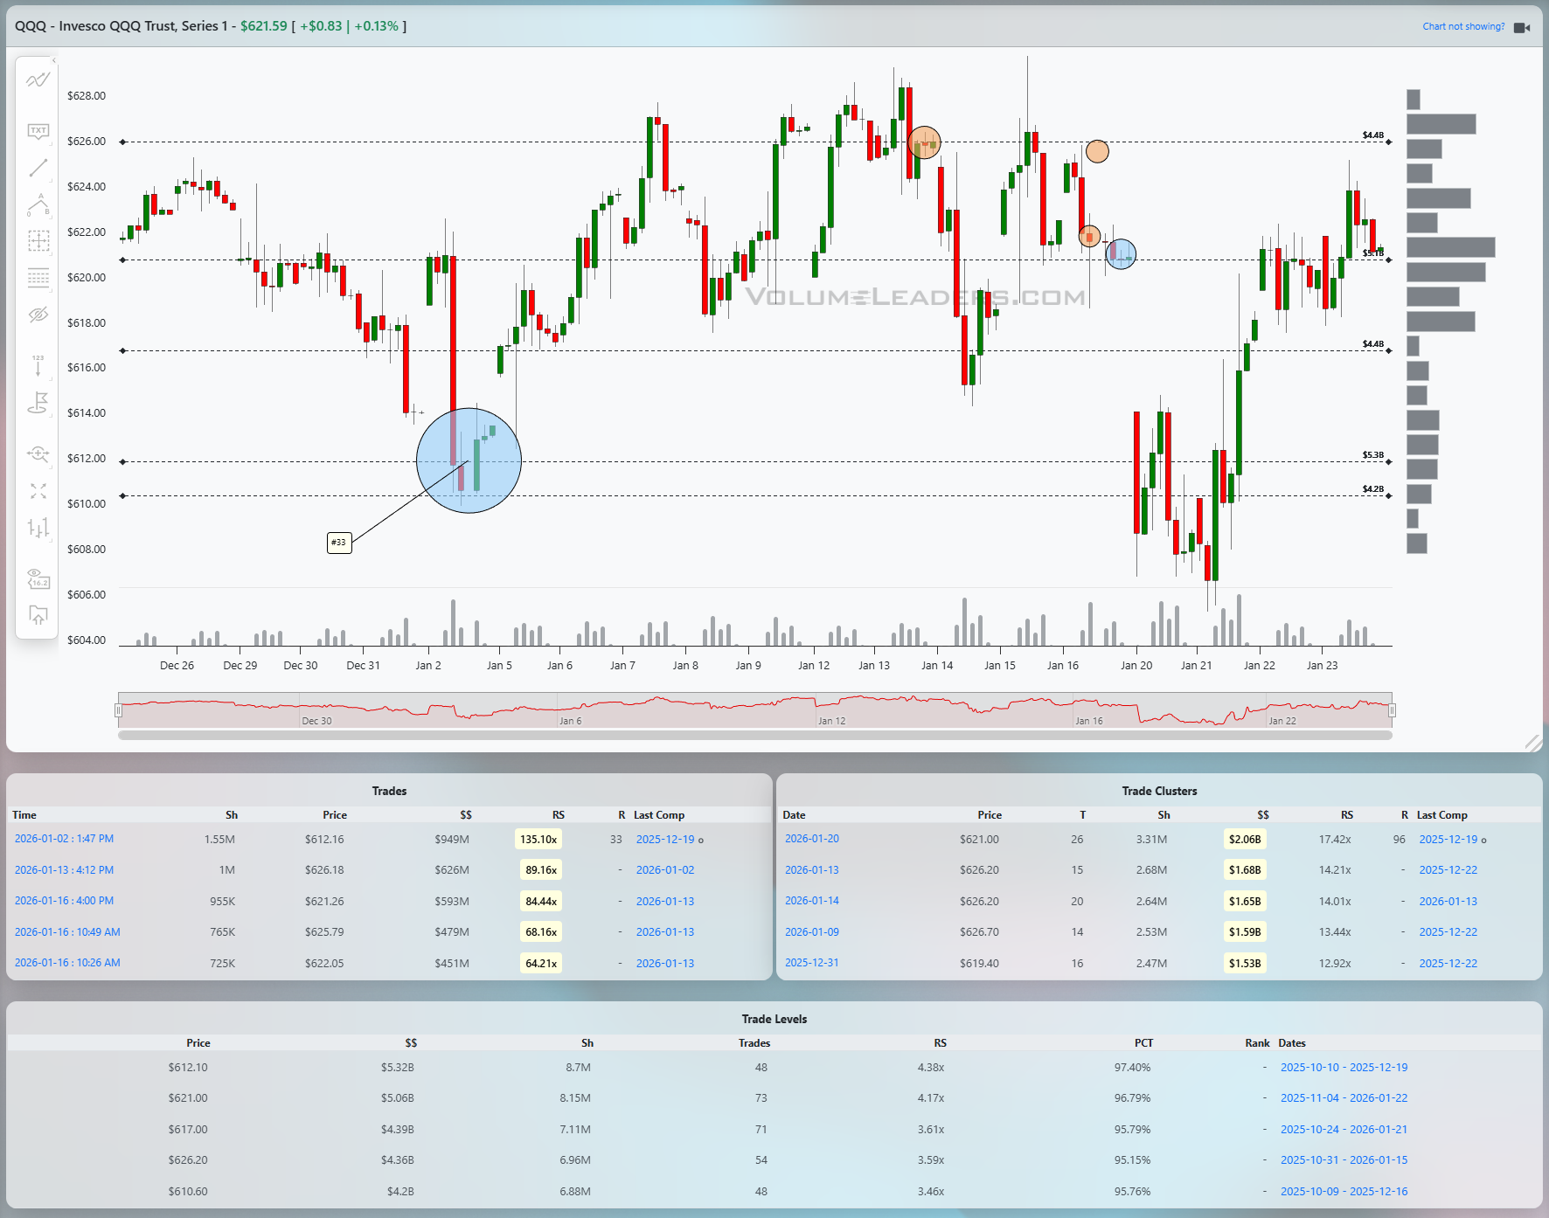
Task: Click the small blue bubble on Jan 16
Action: [1121, 254]
